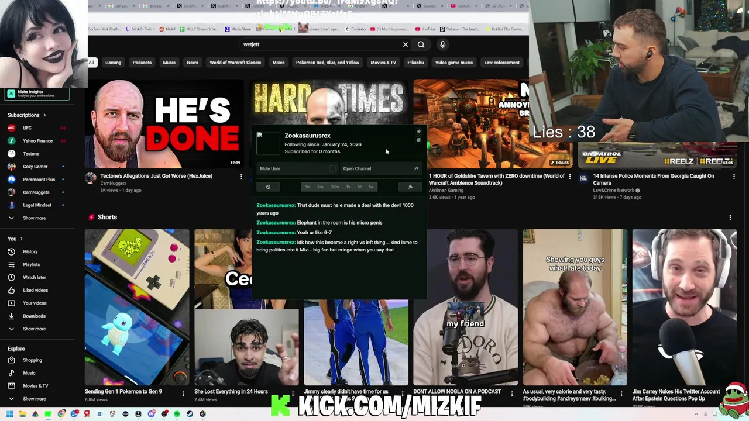Select 1m timeout duration
Image resolution: width=749 pixels, height=421 pixels.
(308, 187)
